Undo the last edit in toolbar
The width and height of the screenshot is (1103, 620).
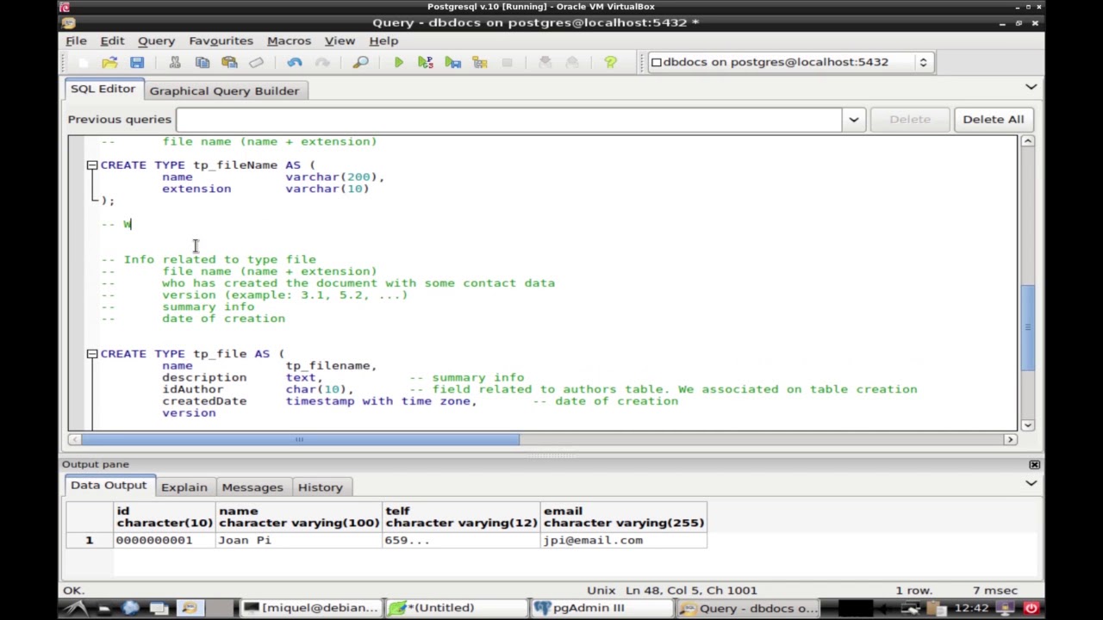(295, 62)
